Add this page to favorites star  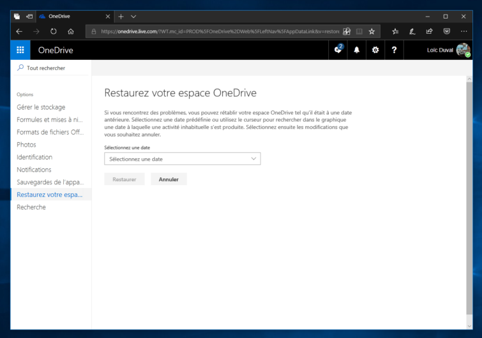(372, 31)
